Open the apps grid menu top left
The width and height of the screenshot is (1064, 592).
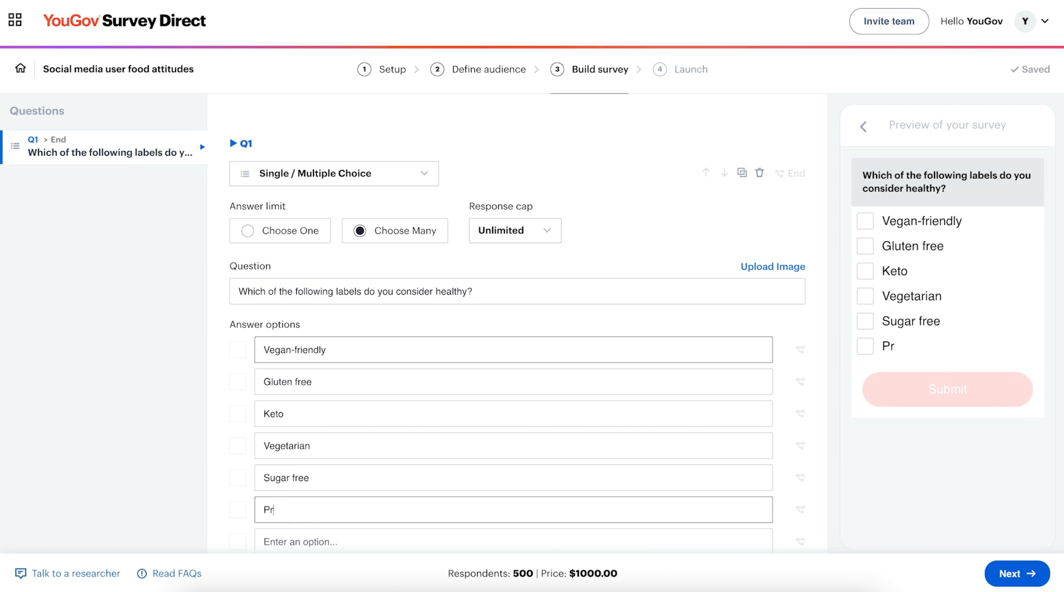15,20
